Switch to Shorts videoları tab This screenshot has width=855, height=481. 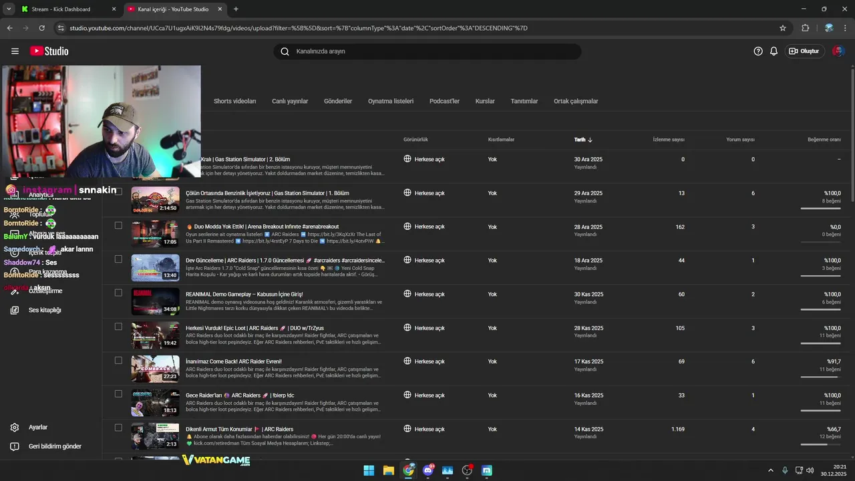click(x=234, y=101)
